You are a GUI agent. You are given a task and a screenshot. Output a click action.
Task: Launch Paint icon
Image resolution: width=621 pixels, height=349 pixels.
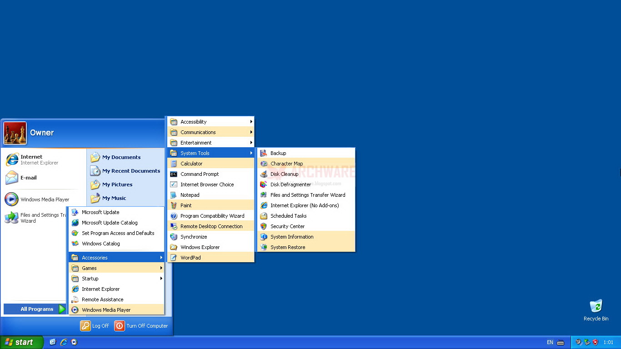174,205
